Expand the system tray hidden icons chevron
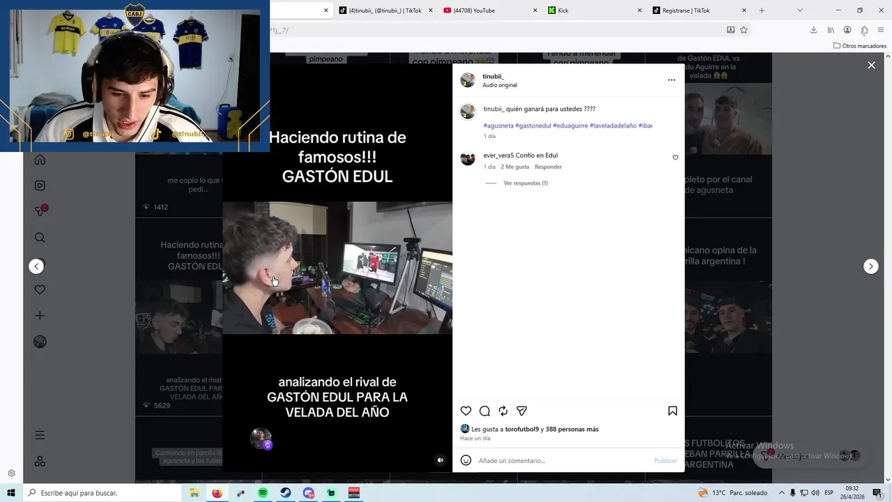This screenshot has height=502, width=892. click(x=780, y=493)
